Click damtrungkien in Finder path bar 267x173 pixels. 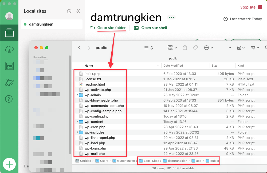[175, 161]
